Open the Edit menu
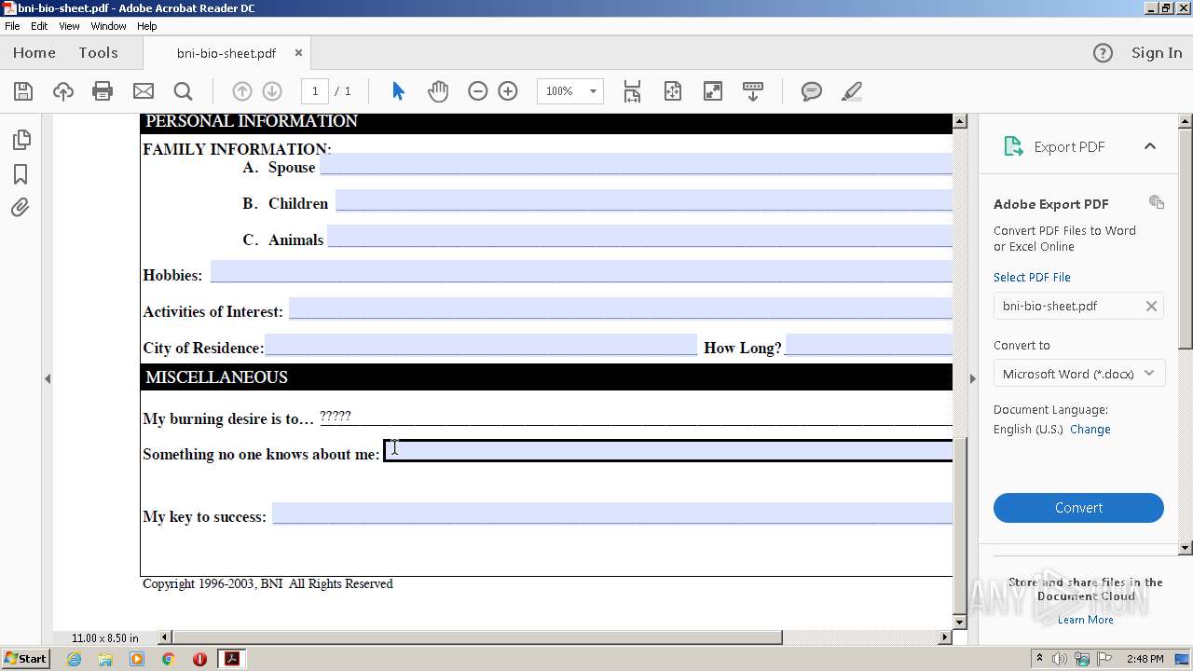The image size is (1193, 671). tap(39, 26)
